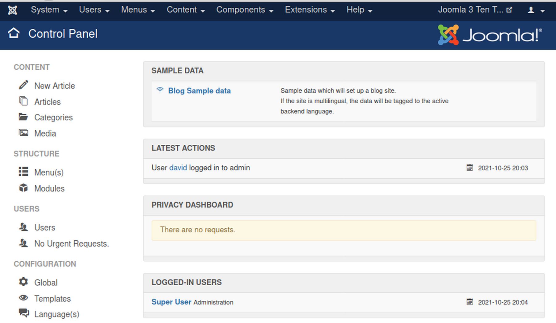This screenshot has height=323, width=556.
Task: Expand the Menus dropdown
Action: click(138, 10)
